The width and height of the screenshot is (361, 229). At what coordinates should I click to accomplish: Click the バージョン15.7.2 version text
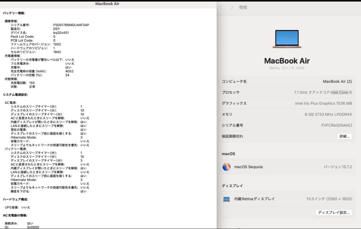(x=338, y=167)
